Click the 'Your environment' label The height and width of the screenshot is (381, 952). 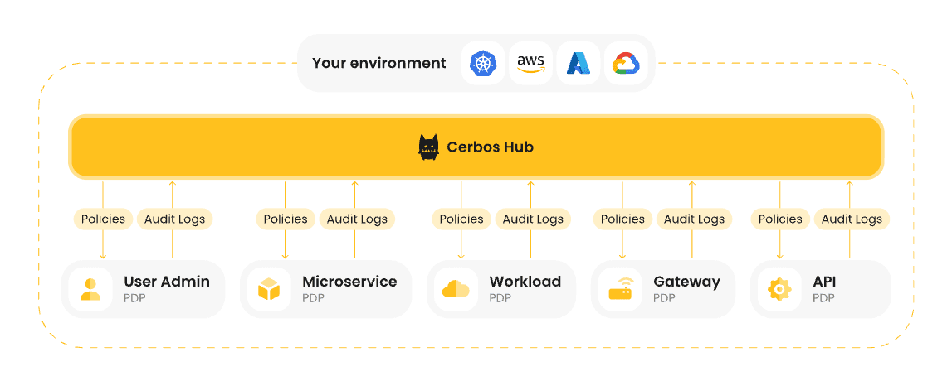378,63
